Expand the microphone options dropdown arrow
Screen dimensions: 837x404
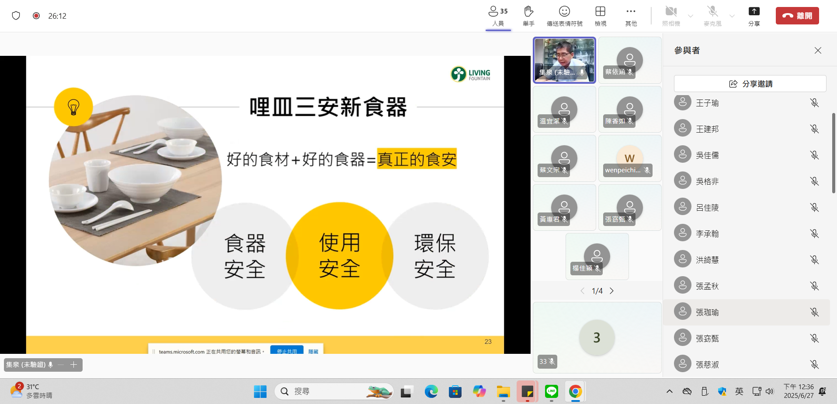coord(732,16)
